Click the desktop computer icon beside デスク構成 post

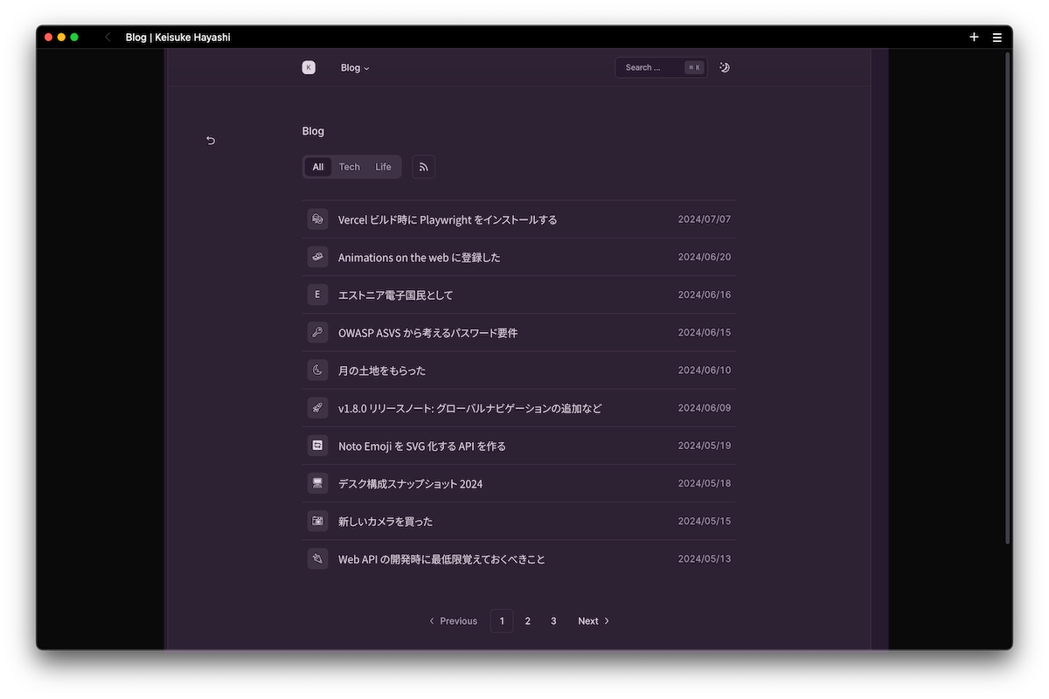(x=317, y=483)
